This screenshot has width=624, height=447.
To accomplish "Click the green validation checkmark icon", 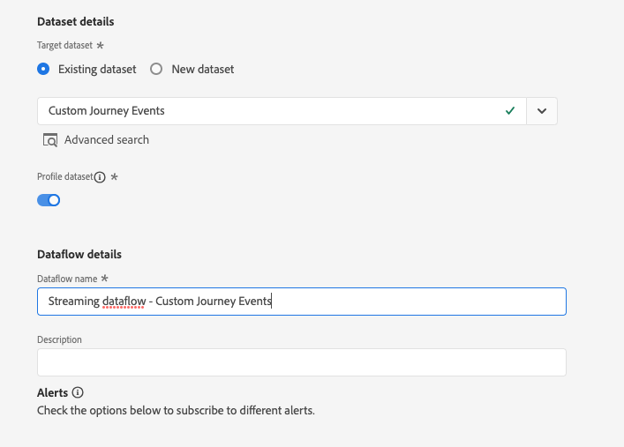I will (x=510, y=111).
